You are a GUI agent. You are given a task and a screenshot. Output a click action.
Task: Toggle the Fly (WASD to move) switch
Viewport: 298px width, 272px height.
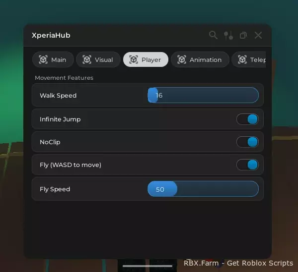pos(247,164)
